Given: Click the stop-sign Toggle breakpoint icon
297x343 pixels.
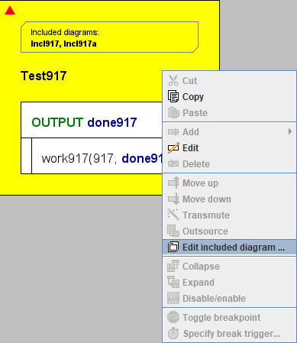Looking at the screenshot, I should pos(173,317).
